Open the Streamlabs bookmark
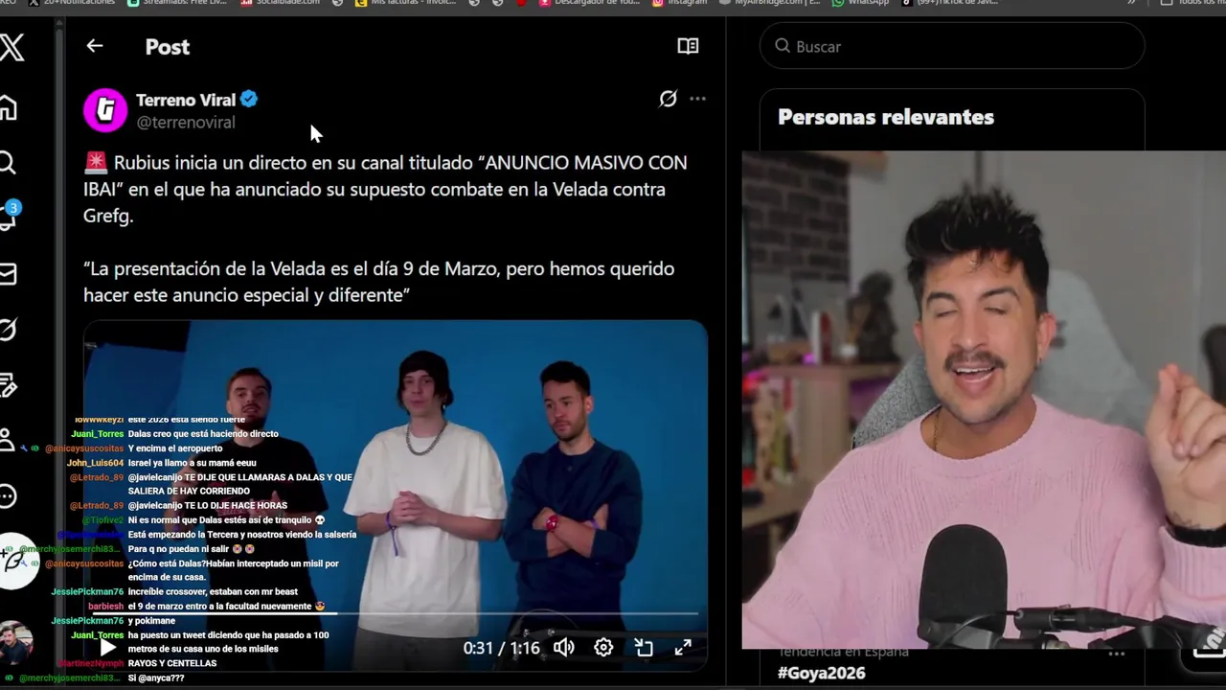 [x=177, y=3]
